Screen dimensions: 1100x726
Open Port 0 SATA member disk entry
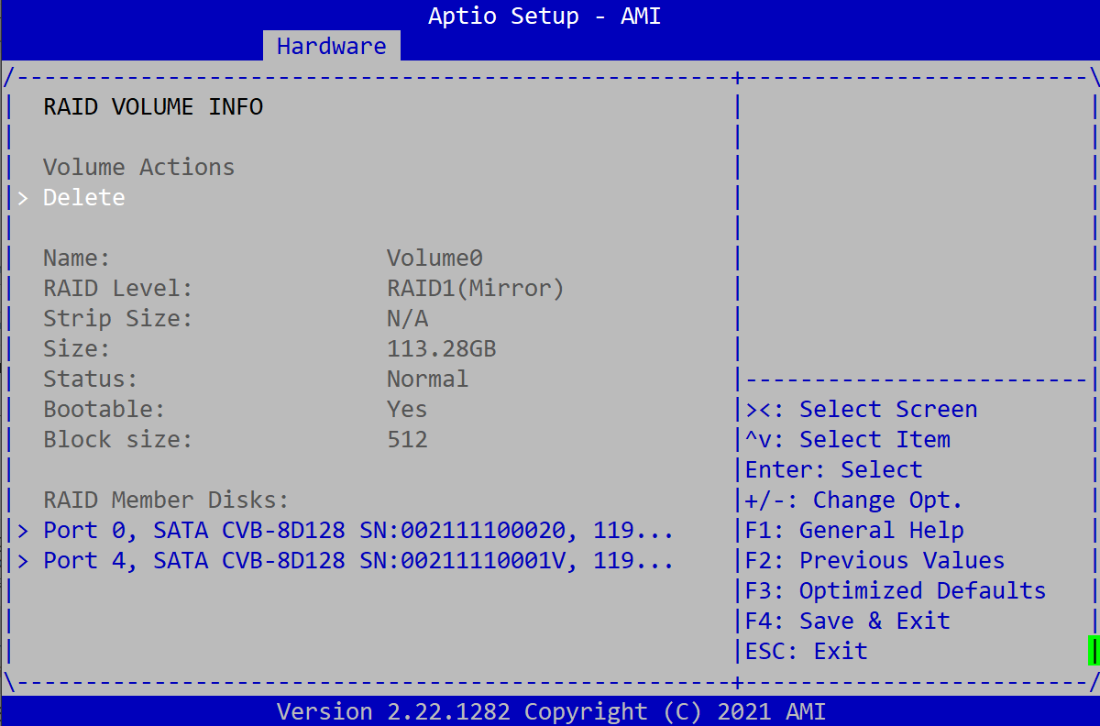(x=358, y=530)
